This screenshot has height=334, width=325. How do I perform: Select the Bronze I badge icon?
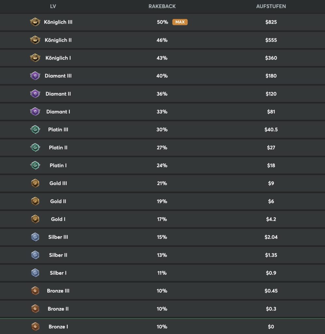tap(35, 326)
